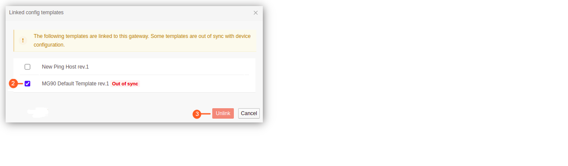Uncheck the MG90 Default Template checkbox
Image resolution: width=568 pixels, height=166 pixels.
28,84
